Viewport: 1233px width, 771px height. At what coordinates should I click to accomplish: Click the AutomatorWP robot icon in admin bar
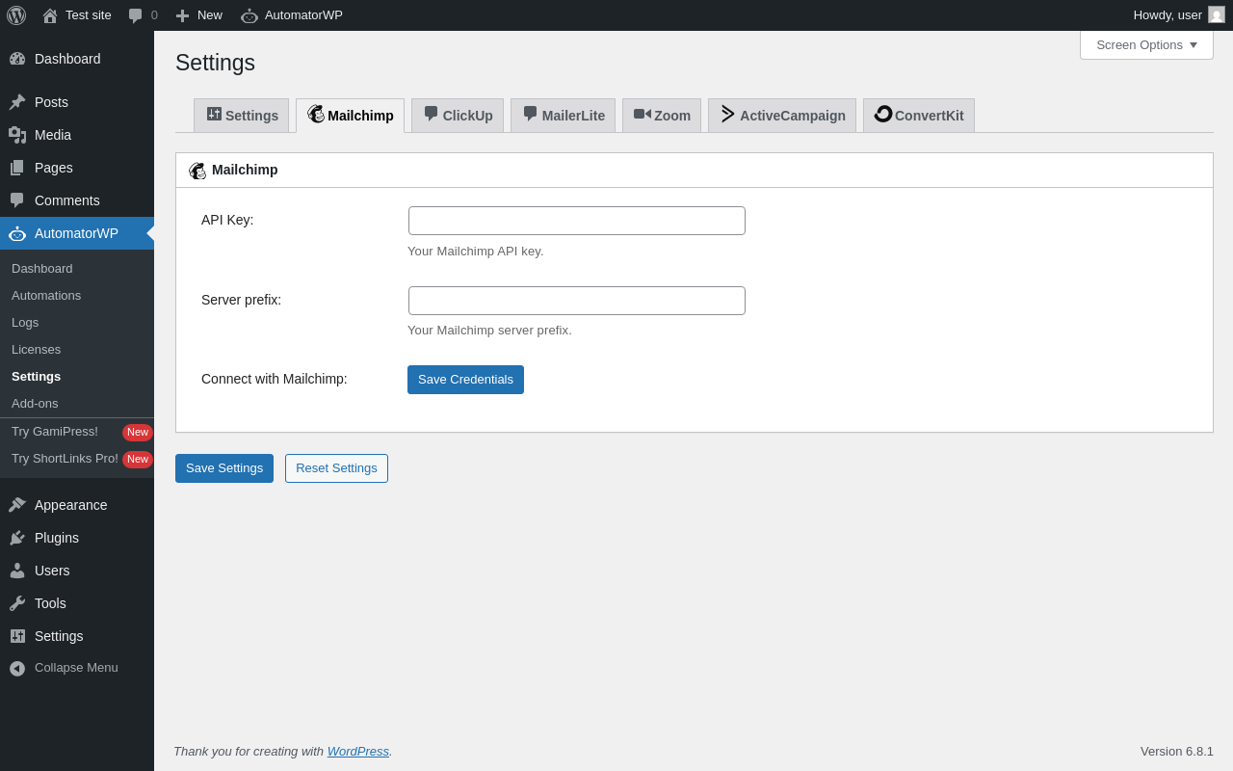(x=249, y=15)
